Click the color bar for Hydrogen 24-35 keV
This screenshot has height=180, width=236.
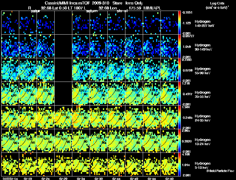(x=179, y=117)
